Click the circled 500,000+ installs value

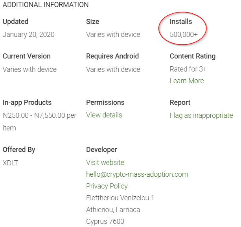(x=184, y=35)
